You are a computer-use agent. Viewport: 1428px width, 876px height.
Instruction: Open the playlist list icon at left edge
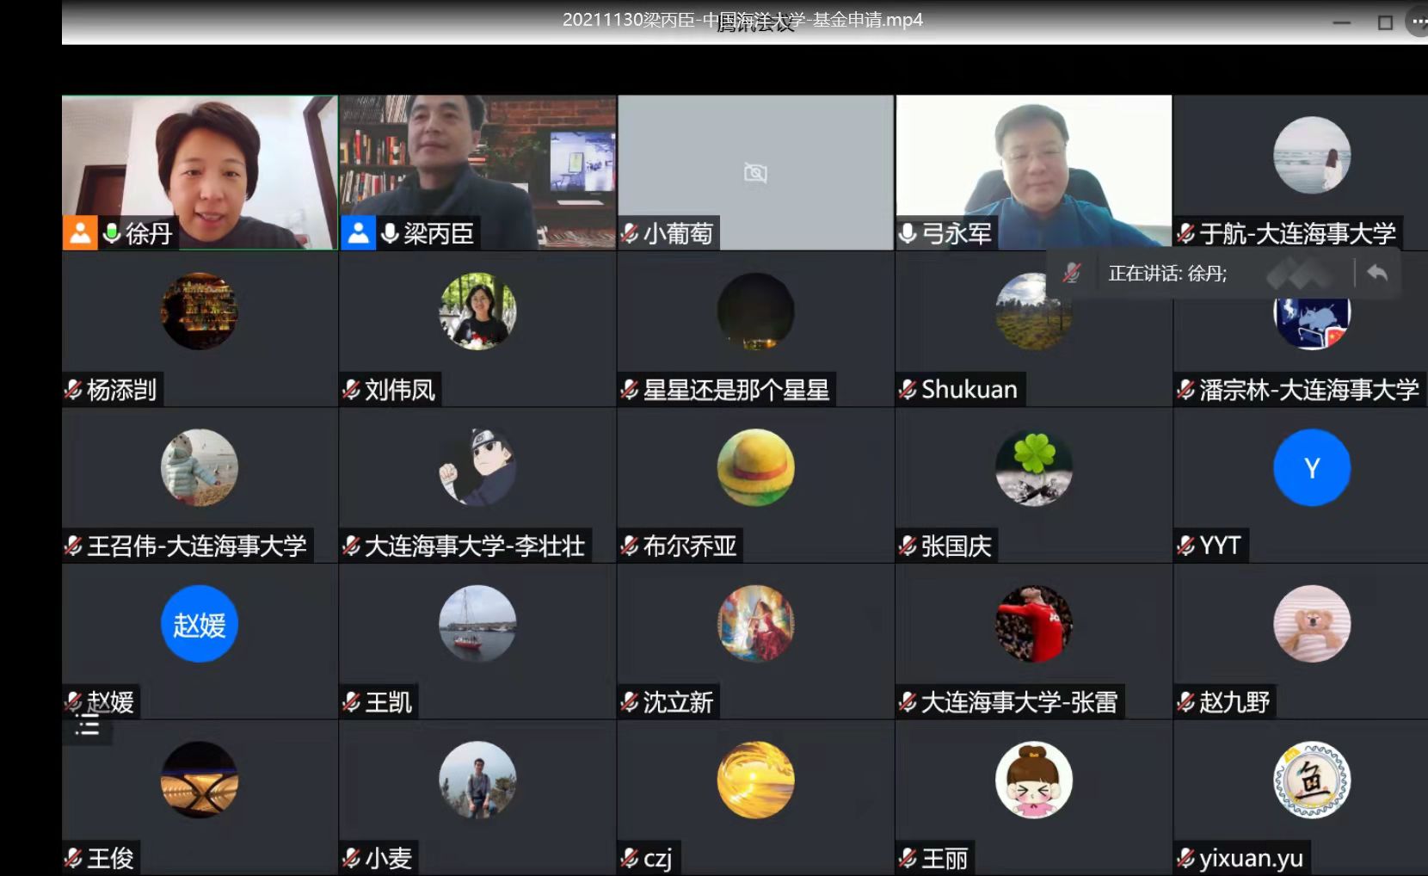click(x=87, y=725)
